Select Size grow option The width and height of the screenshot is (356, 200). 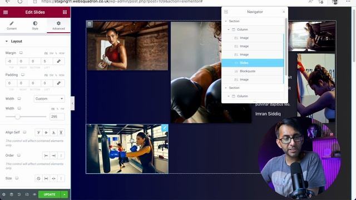point(46,179)
